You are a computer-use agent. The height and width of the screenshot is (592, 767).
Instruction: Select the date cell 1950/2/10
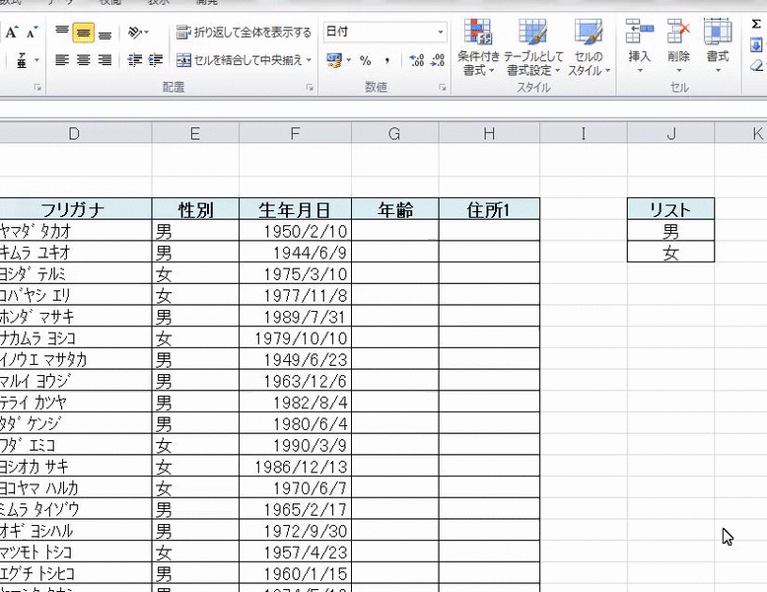pyautogui.click(x=295, y=231)
